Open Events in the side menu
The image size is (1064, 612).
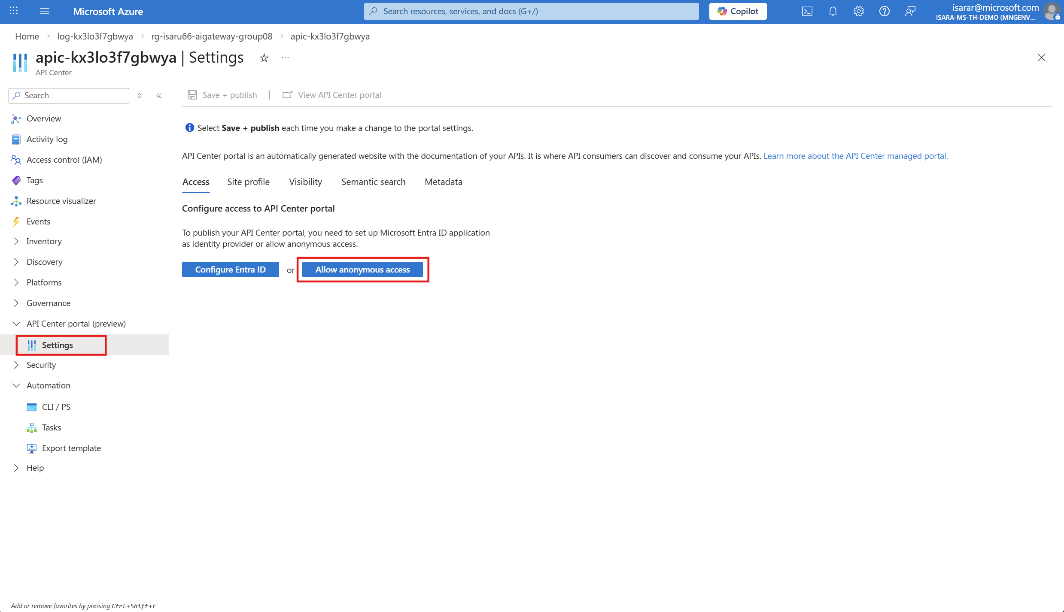pyautogui.click(x=38, y=221)
